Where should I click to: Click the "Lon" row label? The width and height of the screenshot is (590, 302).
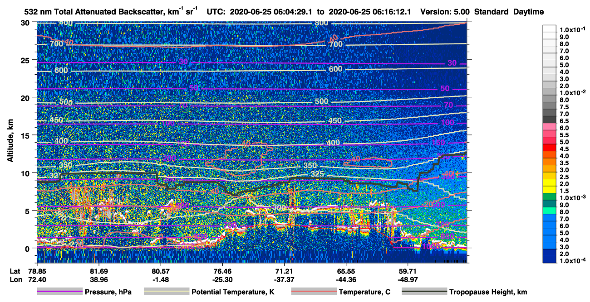15,279
